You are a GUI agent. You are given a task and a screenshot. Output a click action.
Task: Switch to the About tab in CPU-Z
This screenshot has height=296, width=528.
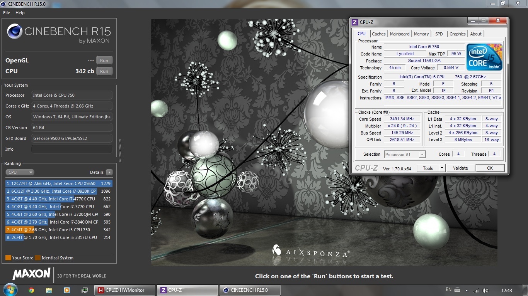tap(476, 34)
